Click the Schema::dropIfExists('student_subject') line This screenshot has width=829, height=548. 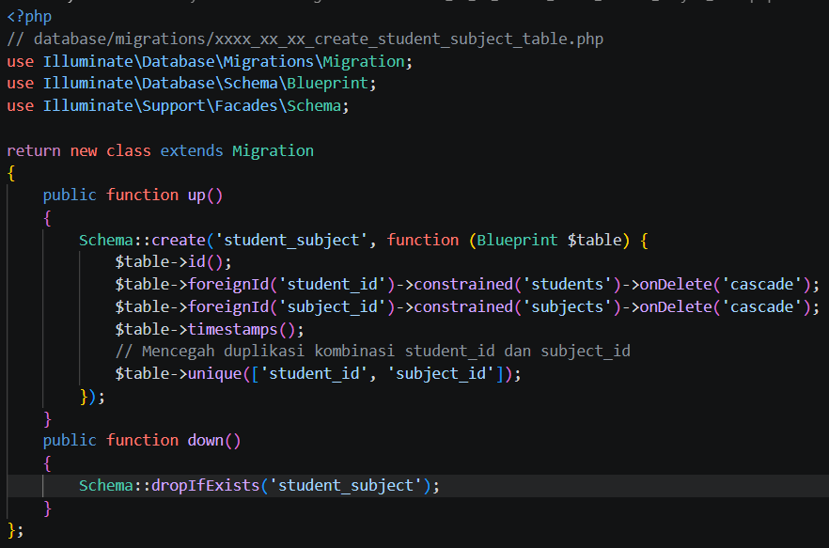tap(259, 486)
